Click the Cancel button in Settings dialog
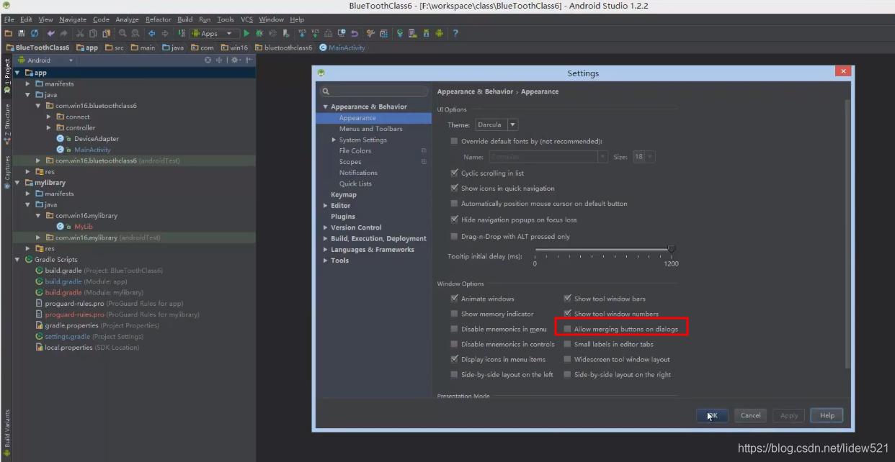 [750, 415]
